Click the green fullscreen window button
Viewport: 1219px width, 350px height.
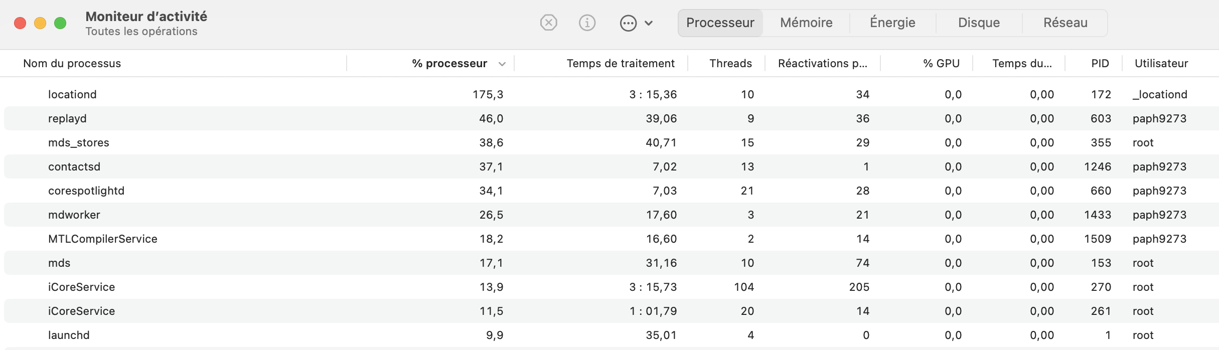tap(60, 23)
